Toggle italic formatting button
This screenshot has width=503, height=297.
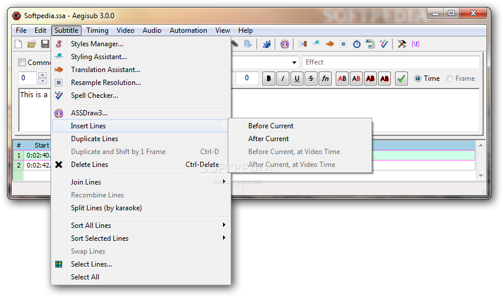(x=283, y=78)
